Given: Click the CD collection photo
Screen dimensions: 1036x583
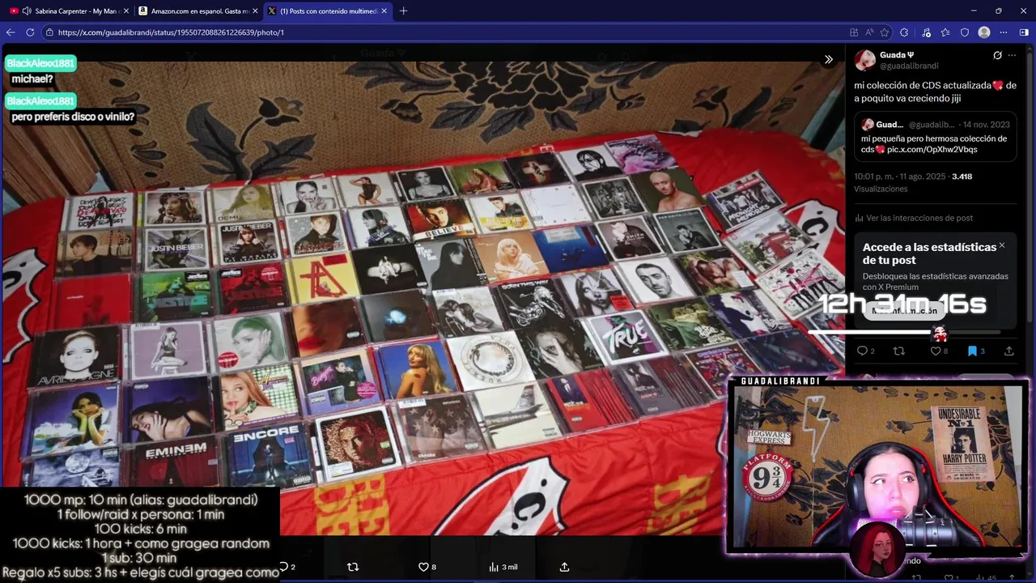Looking at the screenshot, I should click(x=422, y=298).
